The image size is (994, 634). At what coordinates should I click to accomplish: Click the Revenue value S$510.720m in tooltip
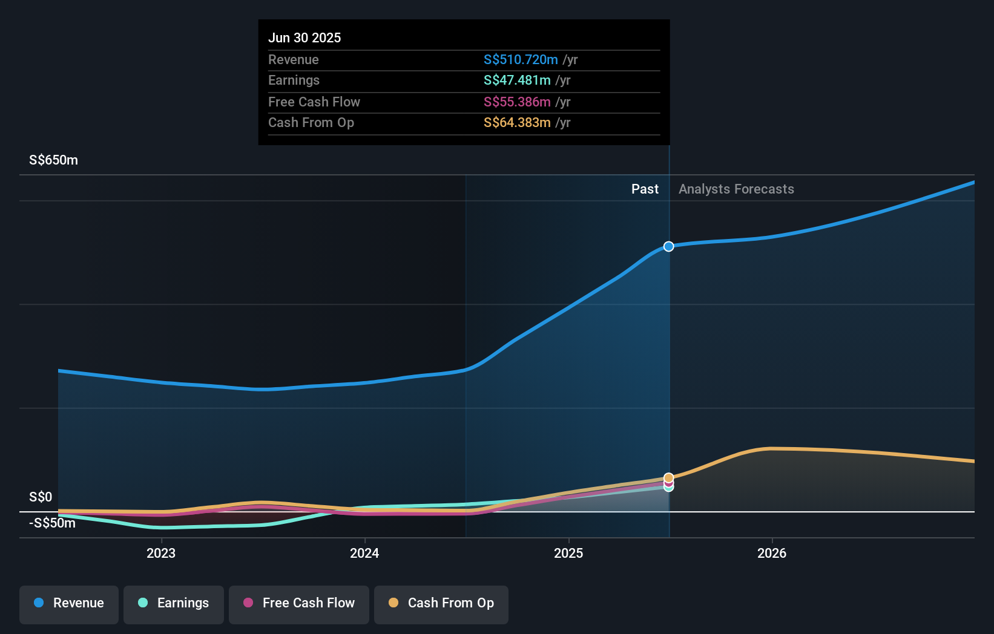(521, 59)
